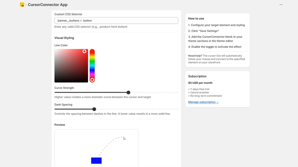Click the right end of Curve Strength track
This screenshot has height=167, width=298.
click(178, 92)
